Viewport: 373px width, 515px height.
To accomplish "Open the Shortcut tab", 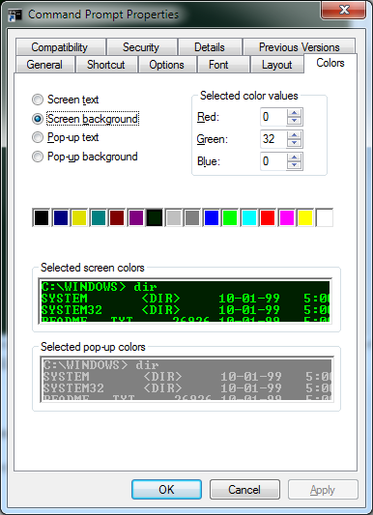I will pyautogui.click(x=106, y=65).
